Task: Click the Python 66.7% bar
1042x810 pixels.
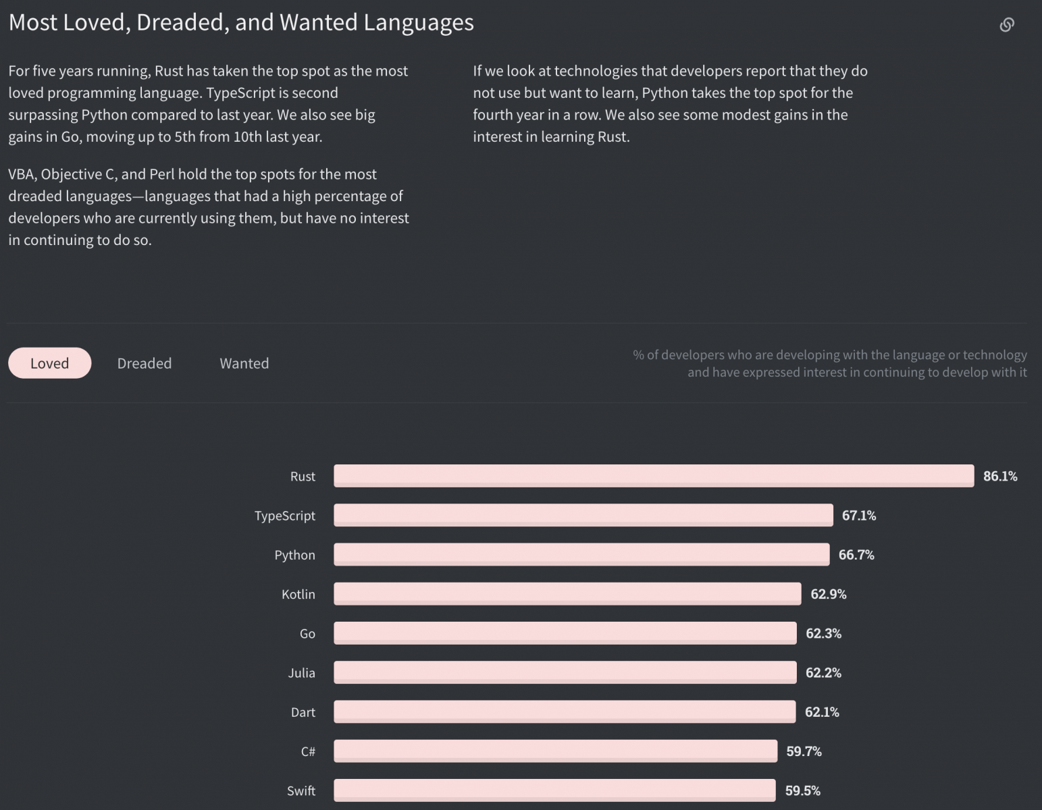Action: pyautogui.click(x=581, y=554)
